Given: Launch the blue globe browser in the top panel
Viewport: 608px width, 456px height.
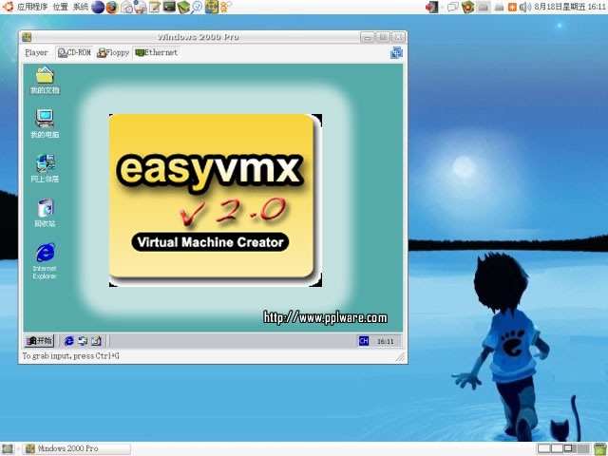Looking at the screenshot, I should click(98, 7).
